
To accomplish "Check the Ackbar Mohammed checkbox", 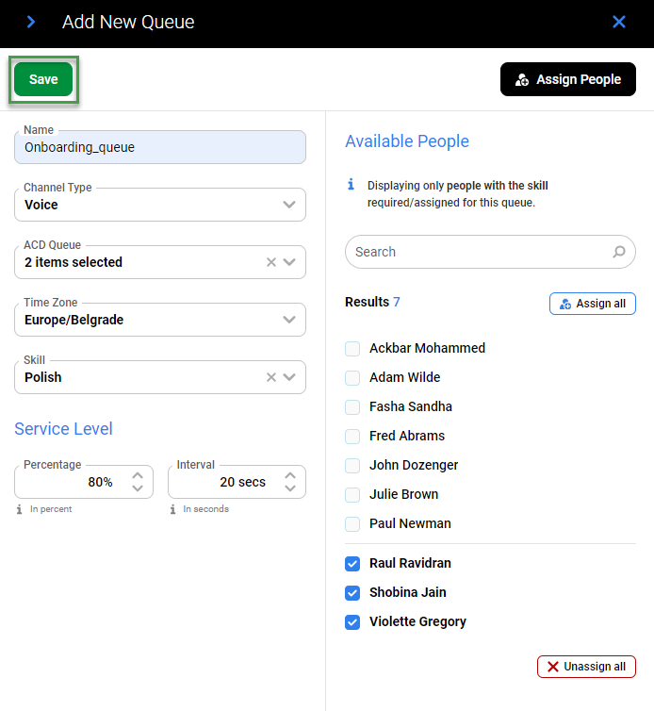I will pos(352,349).
